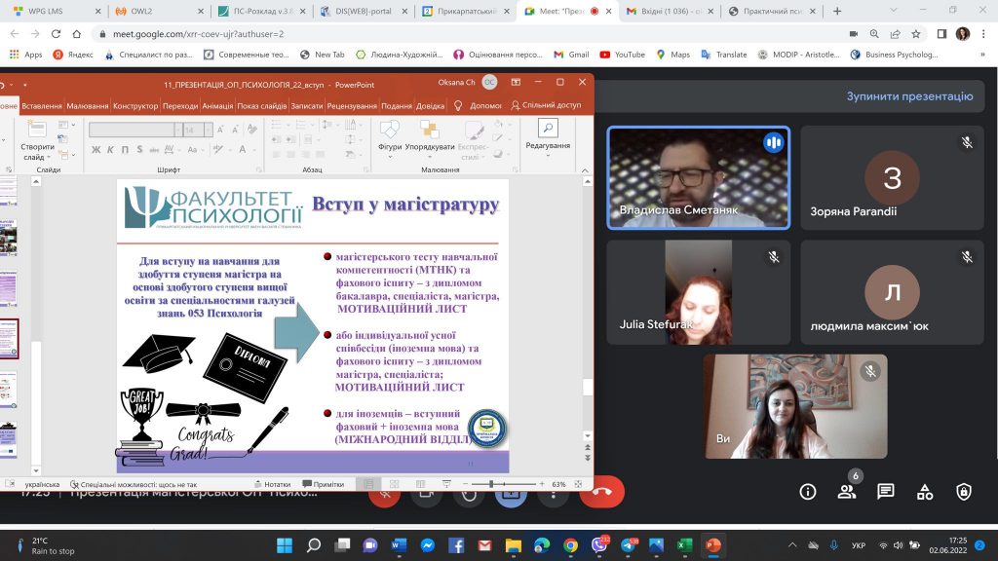Expand the Редагування dropdown in the ribbon
This screenshot has width=998, height=561.
tap(548, 145)
